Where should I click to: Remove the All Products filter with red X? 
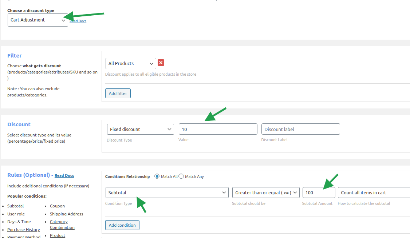pos(161,63)
